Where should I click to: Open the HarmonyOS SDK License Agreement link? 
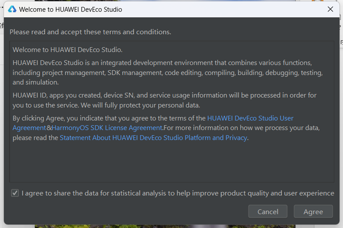tap(107, 128)
